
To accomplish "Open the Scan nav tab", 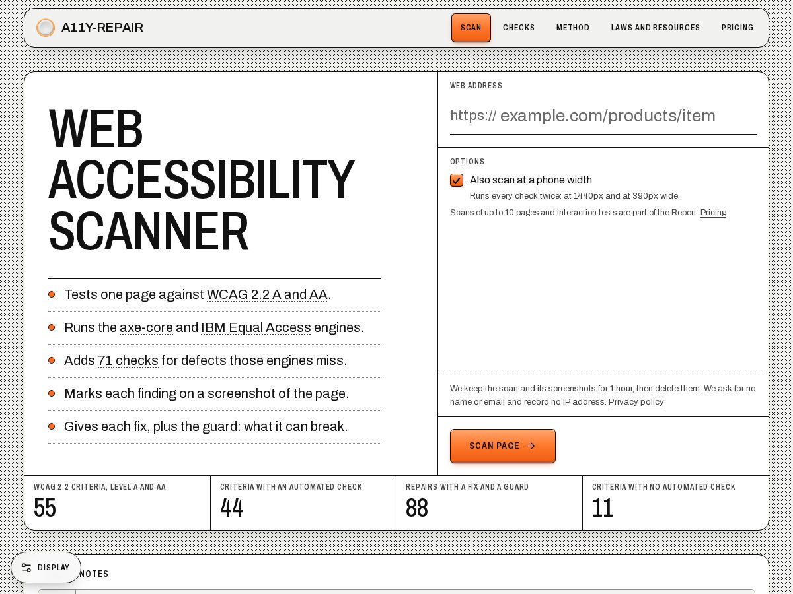I will click(471, 28).
